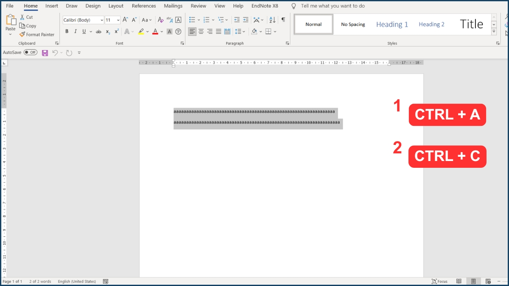Toggle Italic formatting
This screenshot has width=509, height=286.
[x=75, y=31]
